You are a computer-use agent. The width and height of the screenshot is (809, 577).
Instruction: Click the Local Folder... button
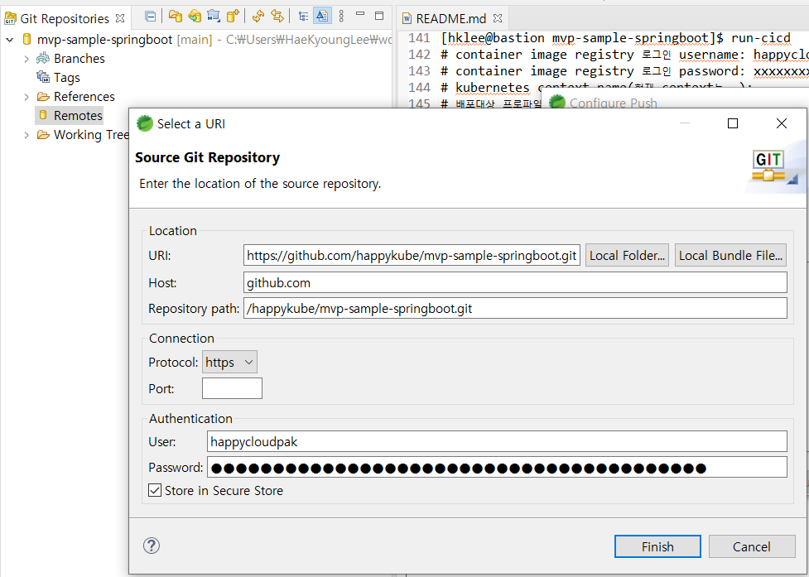tap(627, 255)
